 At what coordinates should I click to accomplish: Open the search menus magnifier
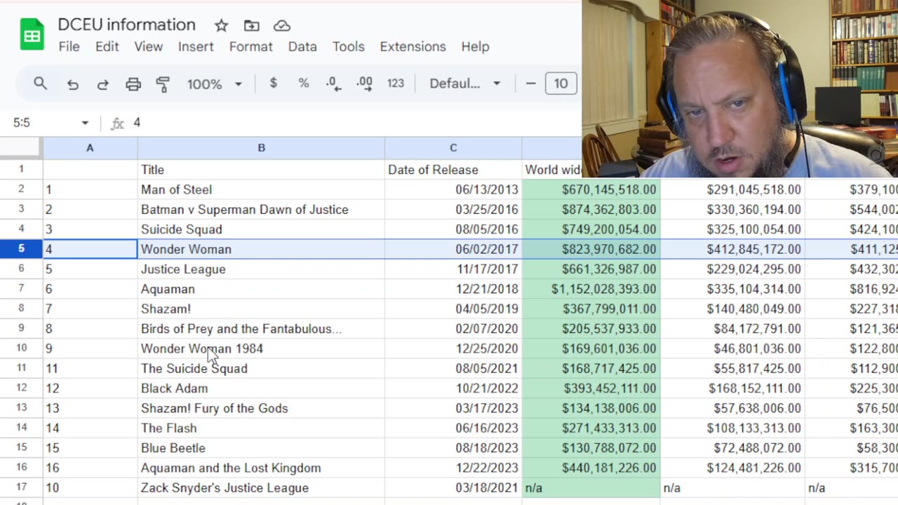[x=40, y=83]
